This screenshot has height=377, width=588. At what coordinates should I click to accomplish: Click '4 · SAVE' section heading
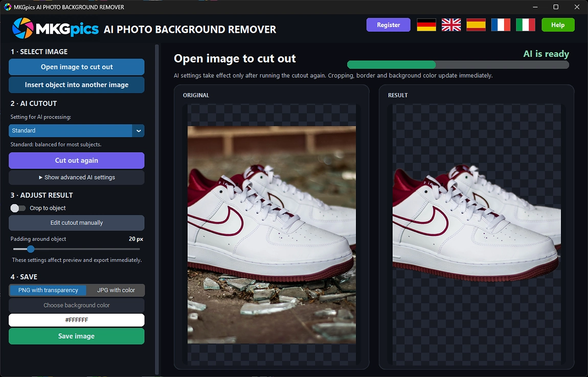(x=24, y=277)
